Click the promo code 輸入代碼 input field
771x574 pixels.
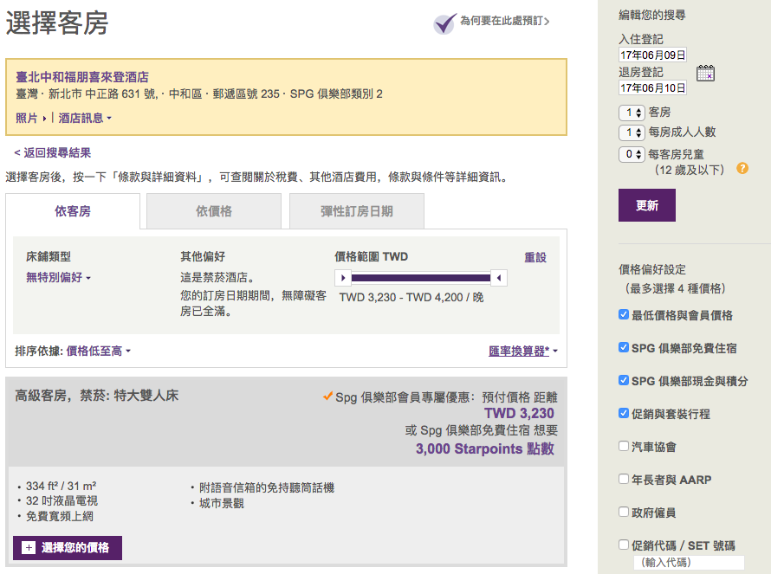[x=689, y=562]
